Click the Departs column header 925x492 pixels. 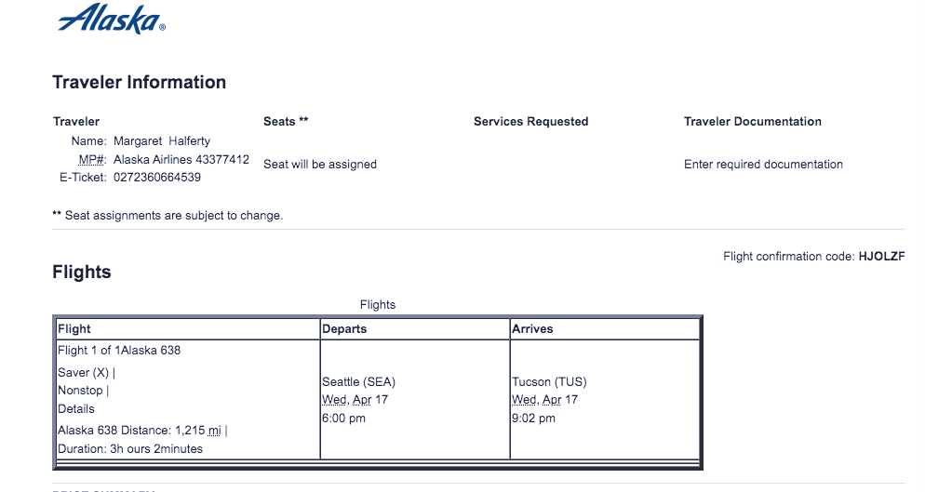click(344, 329)
